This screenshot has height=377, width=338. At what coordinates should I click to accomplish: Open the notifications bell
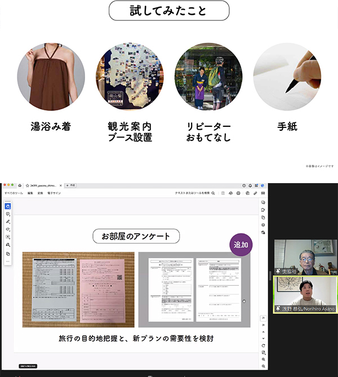tap(250, 185)
